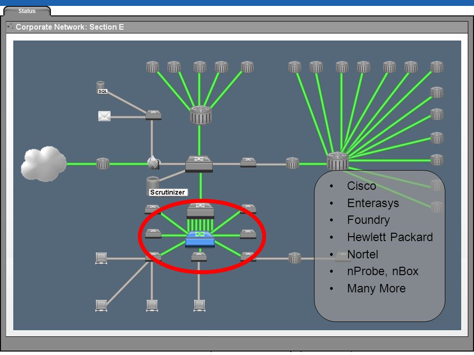The image size is (474, 355).
Task: Select the switch directly below blue switch
Action: [x=199, y=256]
